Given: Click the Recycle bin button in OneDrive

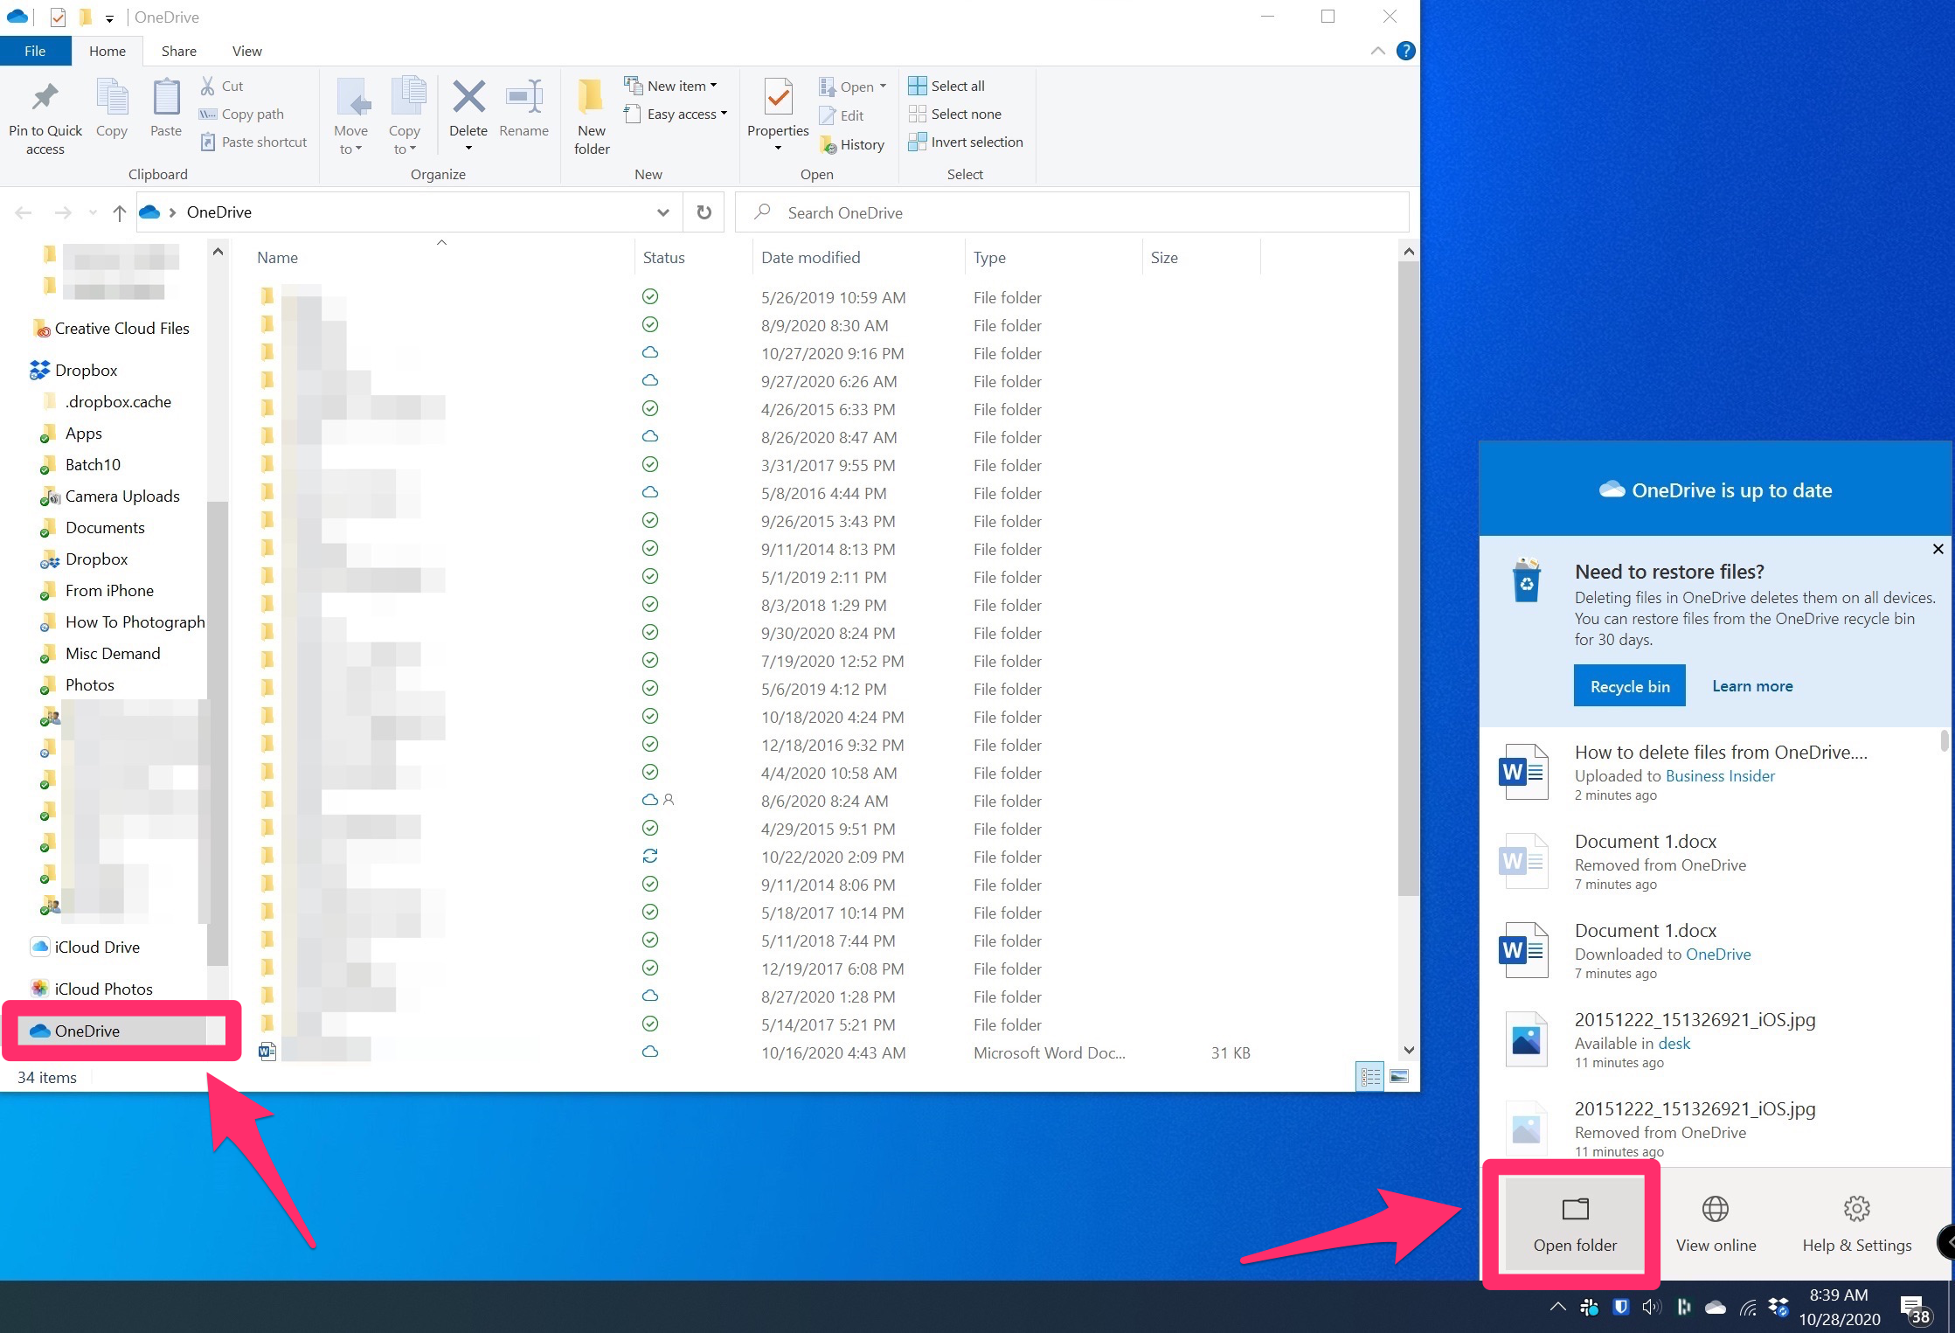Looking at the screenshot, I should pyautogui.click(x=1630, y=685).
